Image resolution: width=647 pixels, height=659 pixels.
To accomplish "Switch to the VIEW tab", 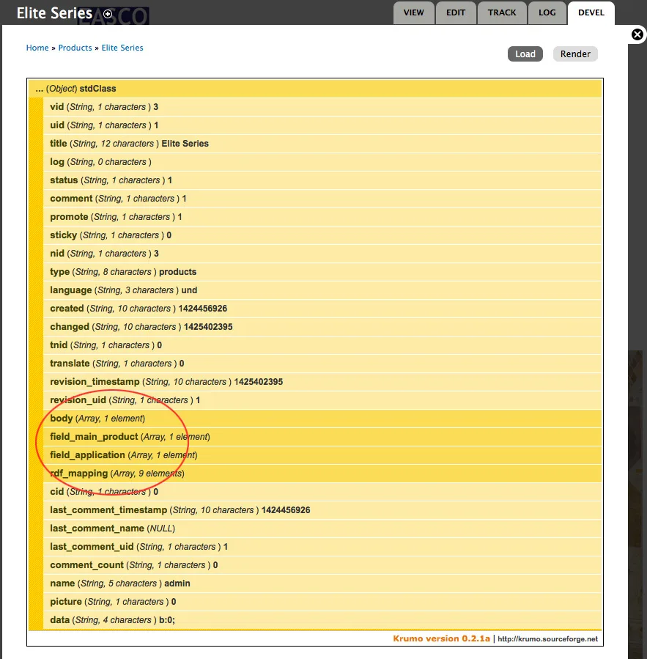I will [x=413, y=12].
